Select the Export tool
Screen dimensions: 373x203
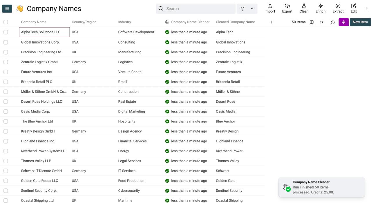point(287,8)
